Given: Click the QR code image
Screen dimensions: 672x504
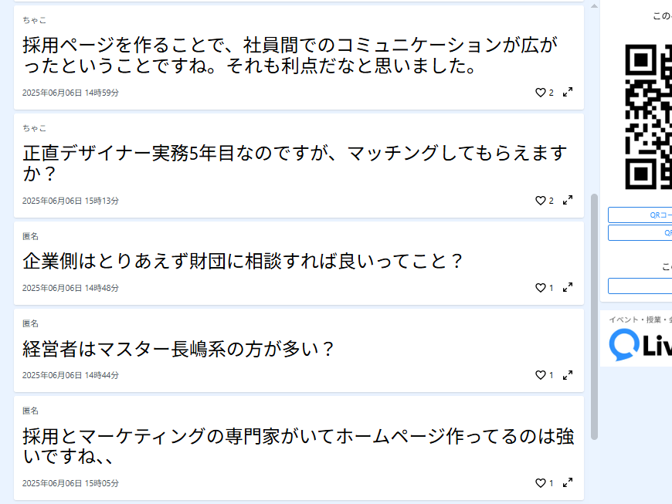Looking at the screenshot, I should [647, 116].
